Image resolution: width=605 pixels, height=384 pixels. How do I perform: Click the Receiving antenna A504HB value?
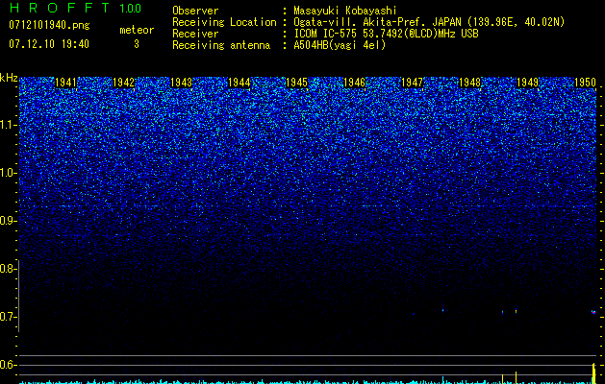(340, 45)
